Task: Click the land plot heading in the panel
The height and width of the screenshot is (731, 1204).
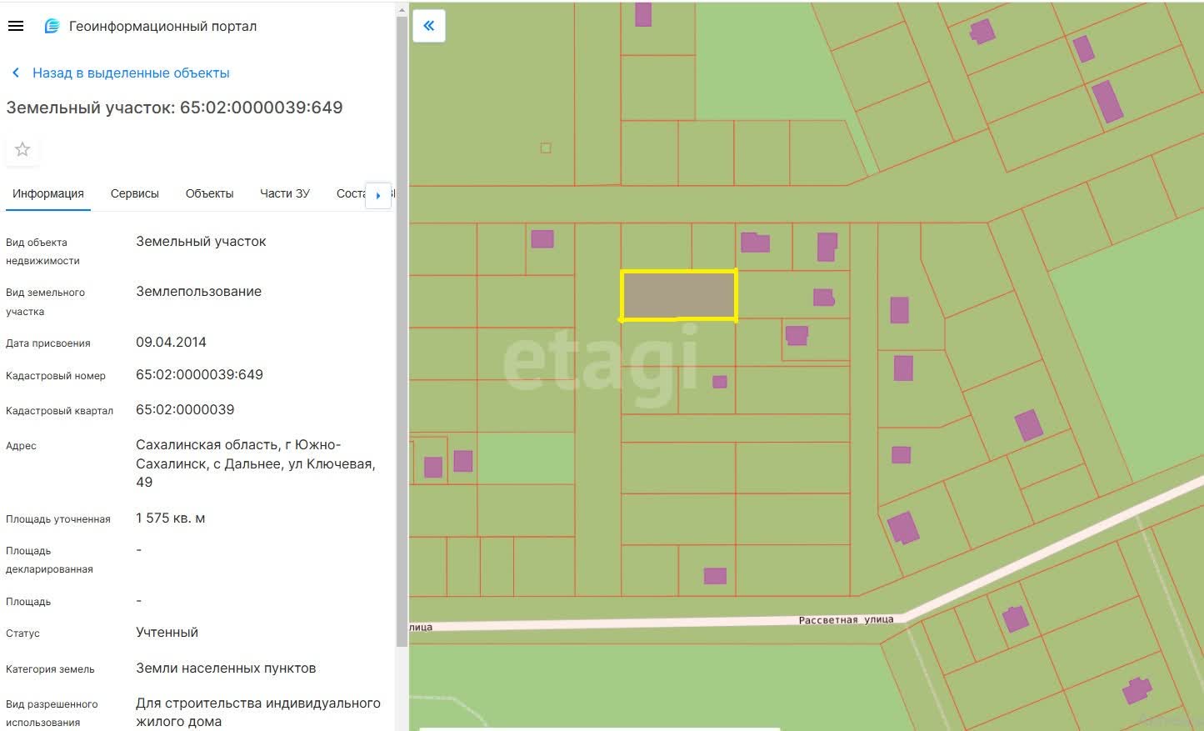Action: click(x=174, y=108)
